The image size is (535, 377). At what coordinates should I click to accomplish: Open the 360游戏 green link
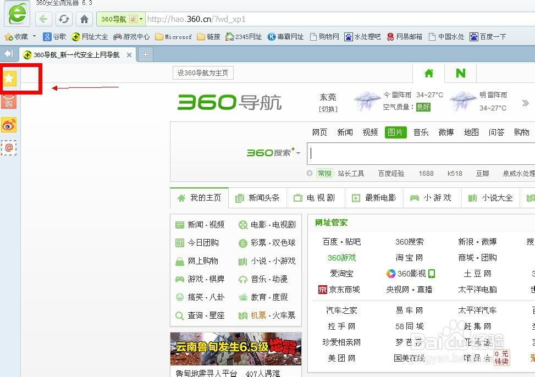[x=341, y=258]
